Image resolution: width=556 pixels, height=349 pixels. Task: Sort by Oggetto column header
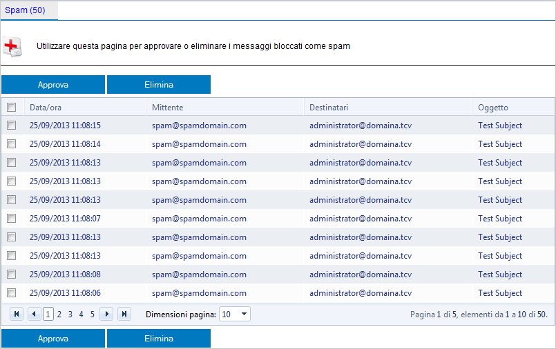pos(493,108)
